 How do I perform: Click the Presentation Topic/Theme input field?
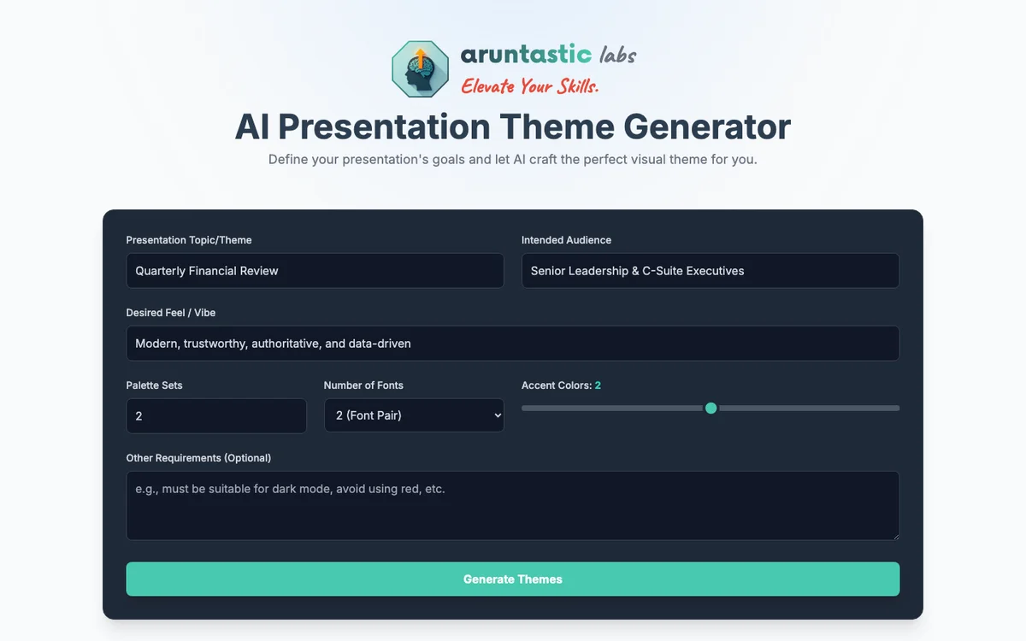tap(315, 270)
